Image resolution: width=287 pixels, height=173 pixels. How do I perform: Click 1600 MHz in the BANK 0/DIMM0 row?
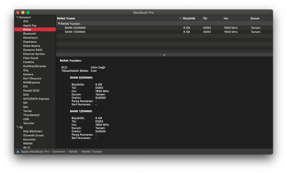pos(231,28)
